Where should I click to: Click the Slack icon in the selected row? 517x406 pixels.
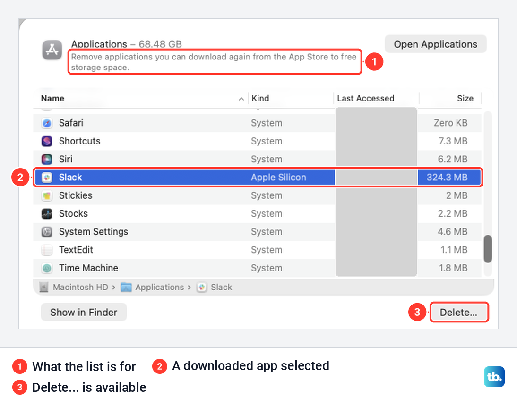coord(47,178)
